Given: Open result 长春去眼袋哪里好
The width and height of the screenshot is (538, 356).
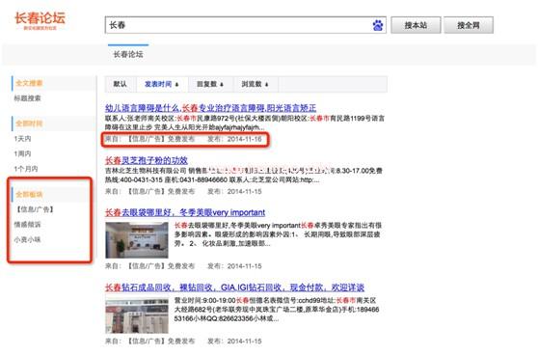Looking at the screenshot, I should click(x=185, y=212).
